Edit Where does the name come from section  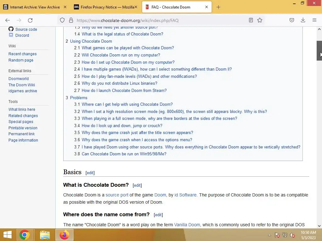pos(158,215)
